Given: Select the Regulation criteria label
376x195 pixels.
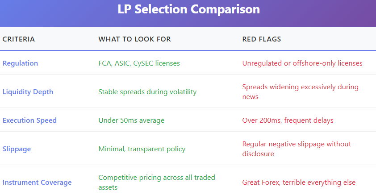Looking at the screenshot, I should [x=20, y=63].
